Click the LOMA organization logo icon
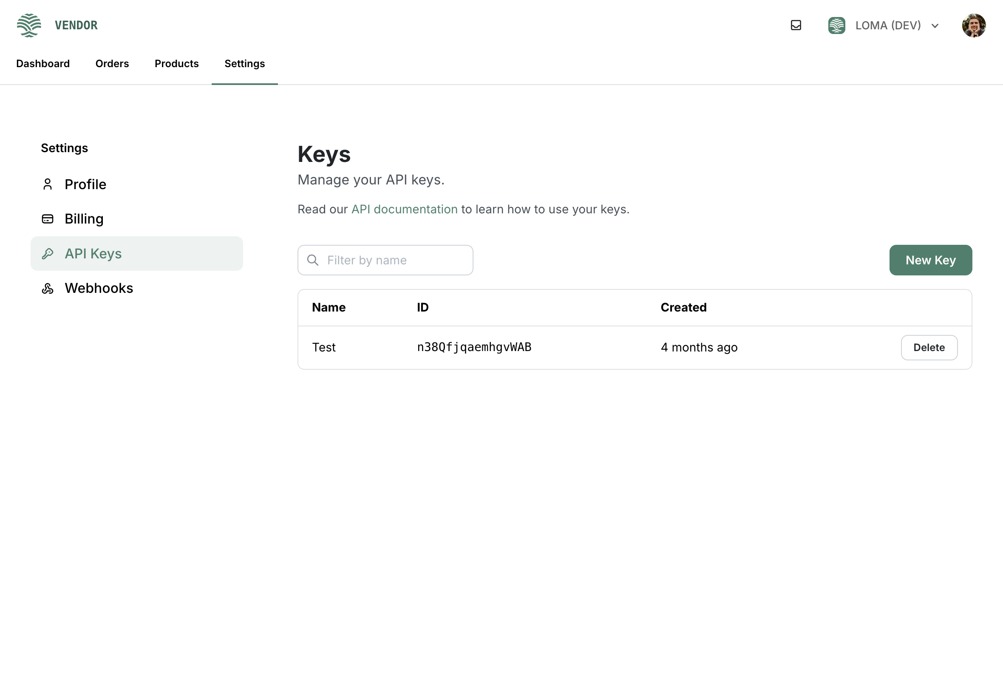 (836, 25)
